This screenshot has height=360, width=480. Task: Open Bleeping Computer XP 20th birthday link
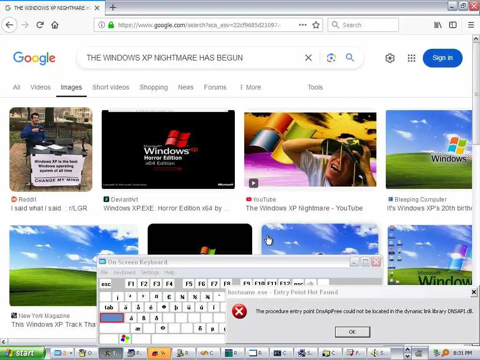(429, 208)
